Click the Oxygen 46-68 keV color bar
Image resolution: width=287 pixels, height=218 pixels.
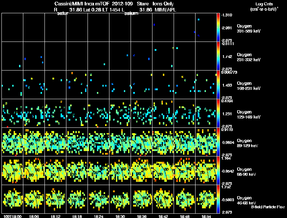[x=218, y=199]
